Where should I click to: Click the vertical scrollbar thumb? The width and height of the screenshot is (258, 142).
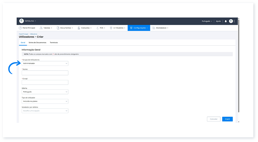tap(239, 66)
